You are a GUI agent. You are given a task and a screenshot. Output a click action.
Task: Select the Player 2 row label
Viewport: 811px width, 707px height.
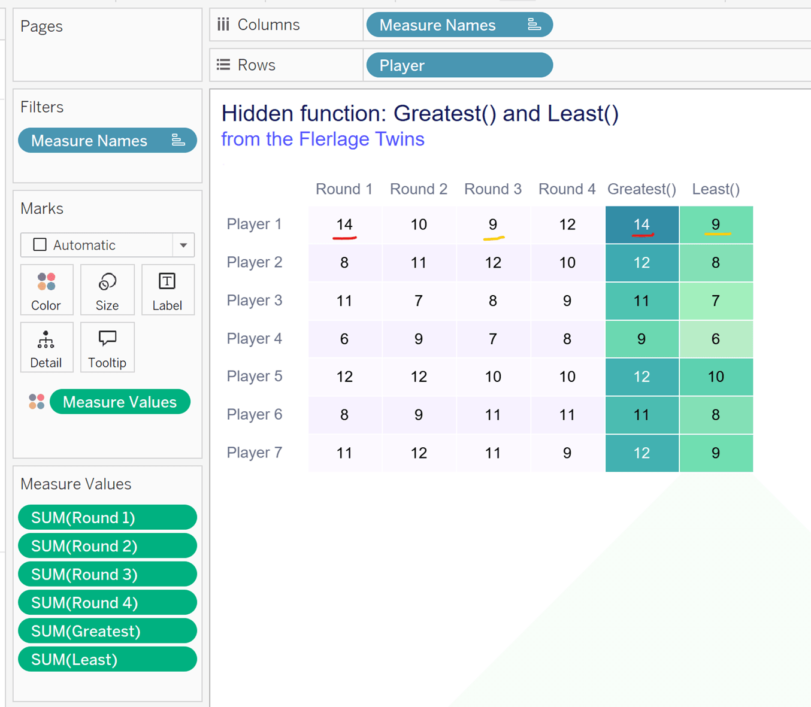(x=254, y=262)
